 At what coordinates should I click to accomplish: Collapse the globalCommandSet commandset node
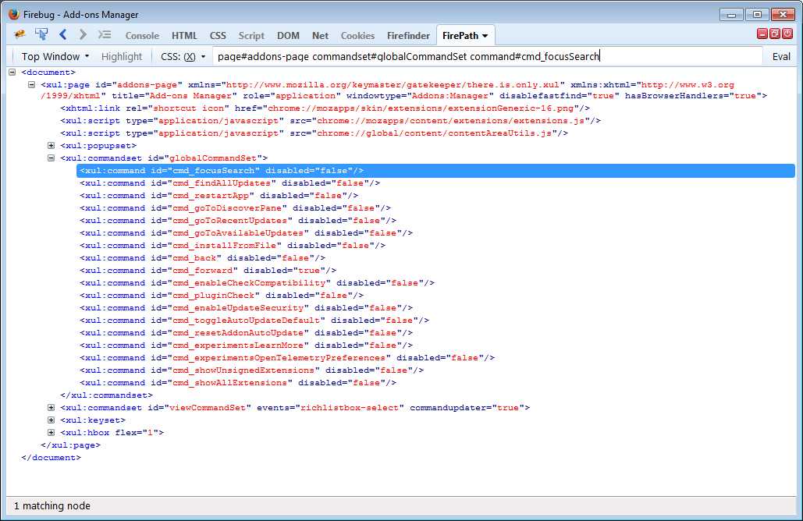(x=52, y=158)
